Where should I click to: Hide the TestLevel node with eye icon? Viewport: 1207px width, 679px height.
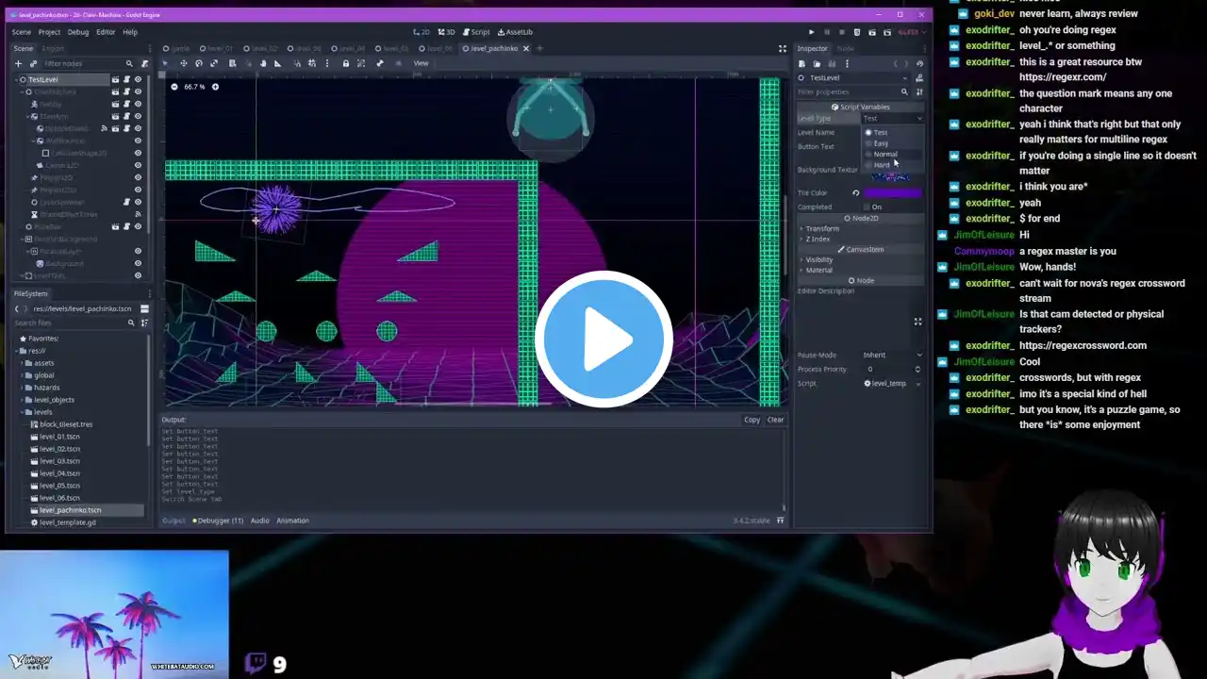(x=138, y=80)
